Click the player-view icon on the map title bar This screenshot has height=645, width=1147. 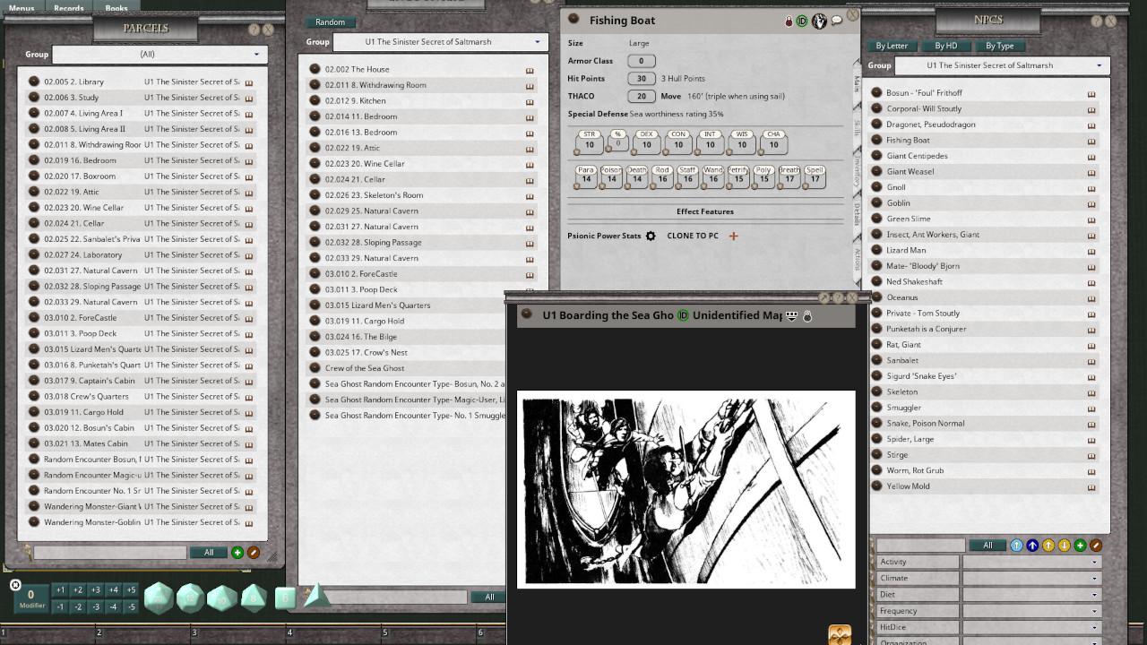pyautogui.click(x=791, y=315)
